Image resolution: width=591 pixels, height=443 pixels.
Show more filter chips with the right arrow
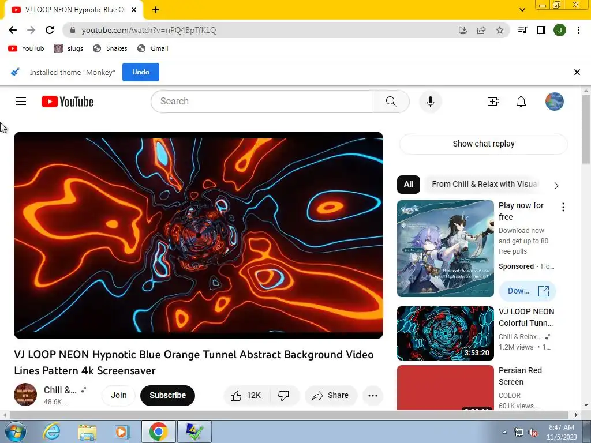(x=556, y=185)
